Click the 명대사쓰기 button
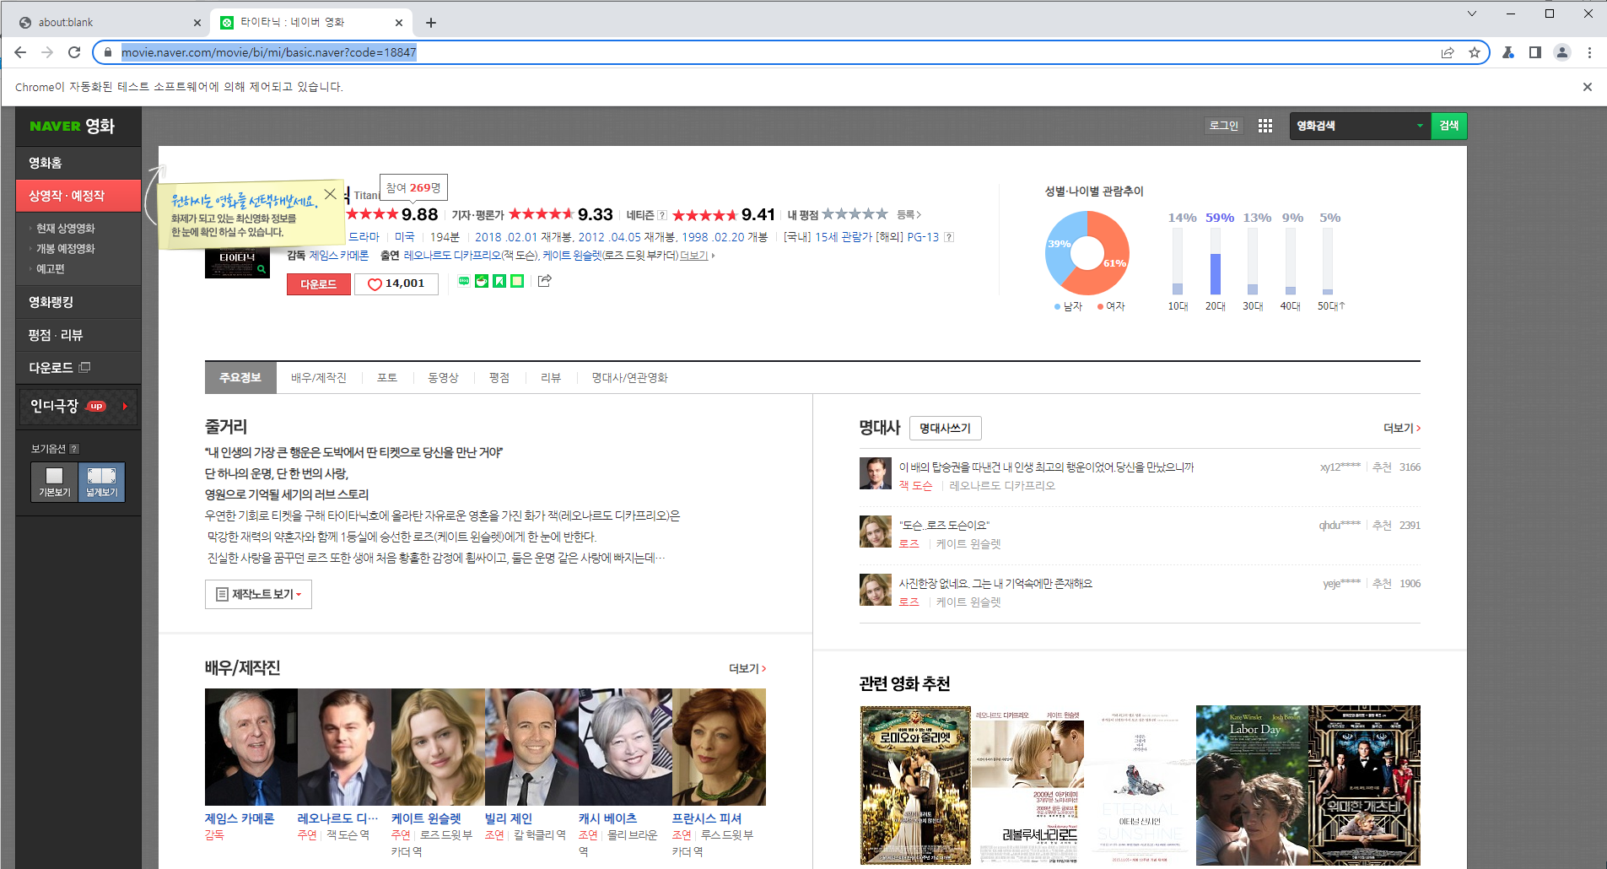Viewport: 1607px width, 869px height. click(945, 429)
